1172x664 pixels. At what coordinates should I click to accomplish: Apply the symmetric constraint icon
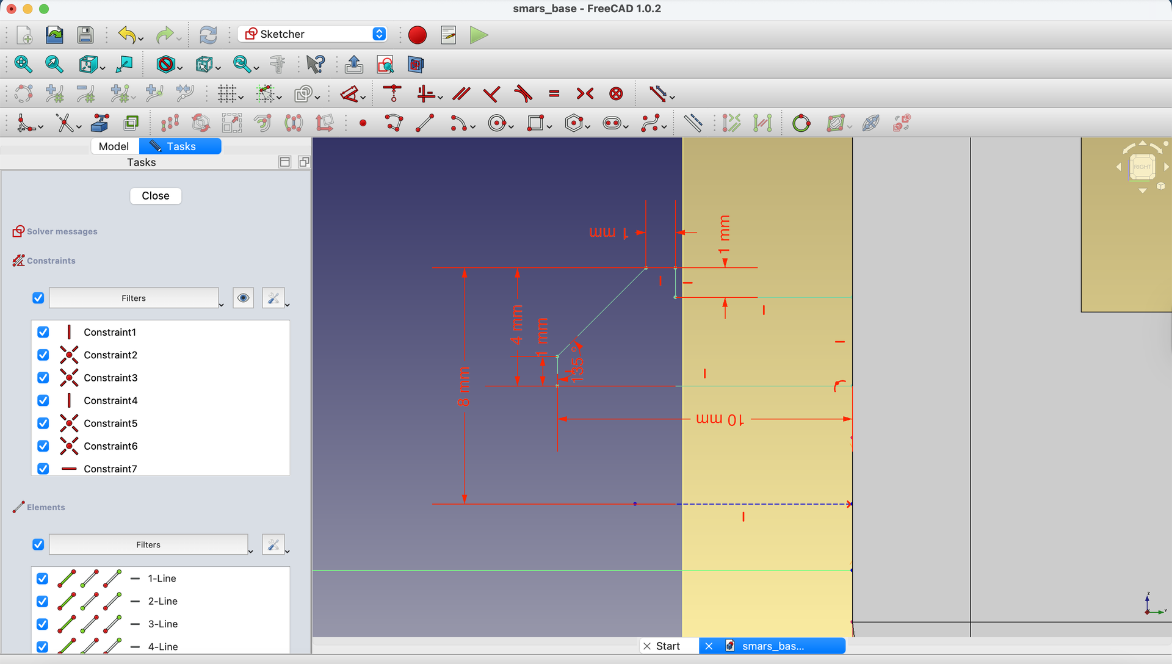coord(585,93)
